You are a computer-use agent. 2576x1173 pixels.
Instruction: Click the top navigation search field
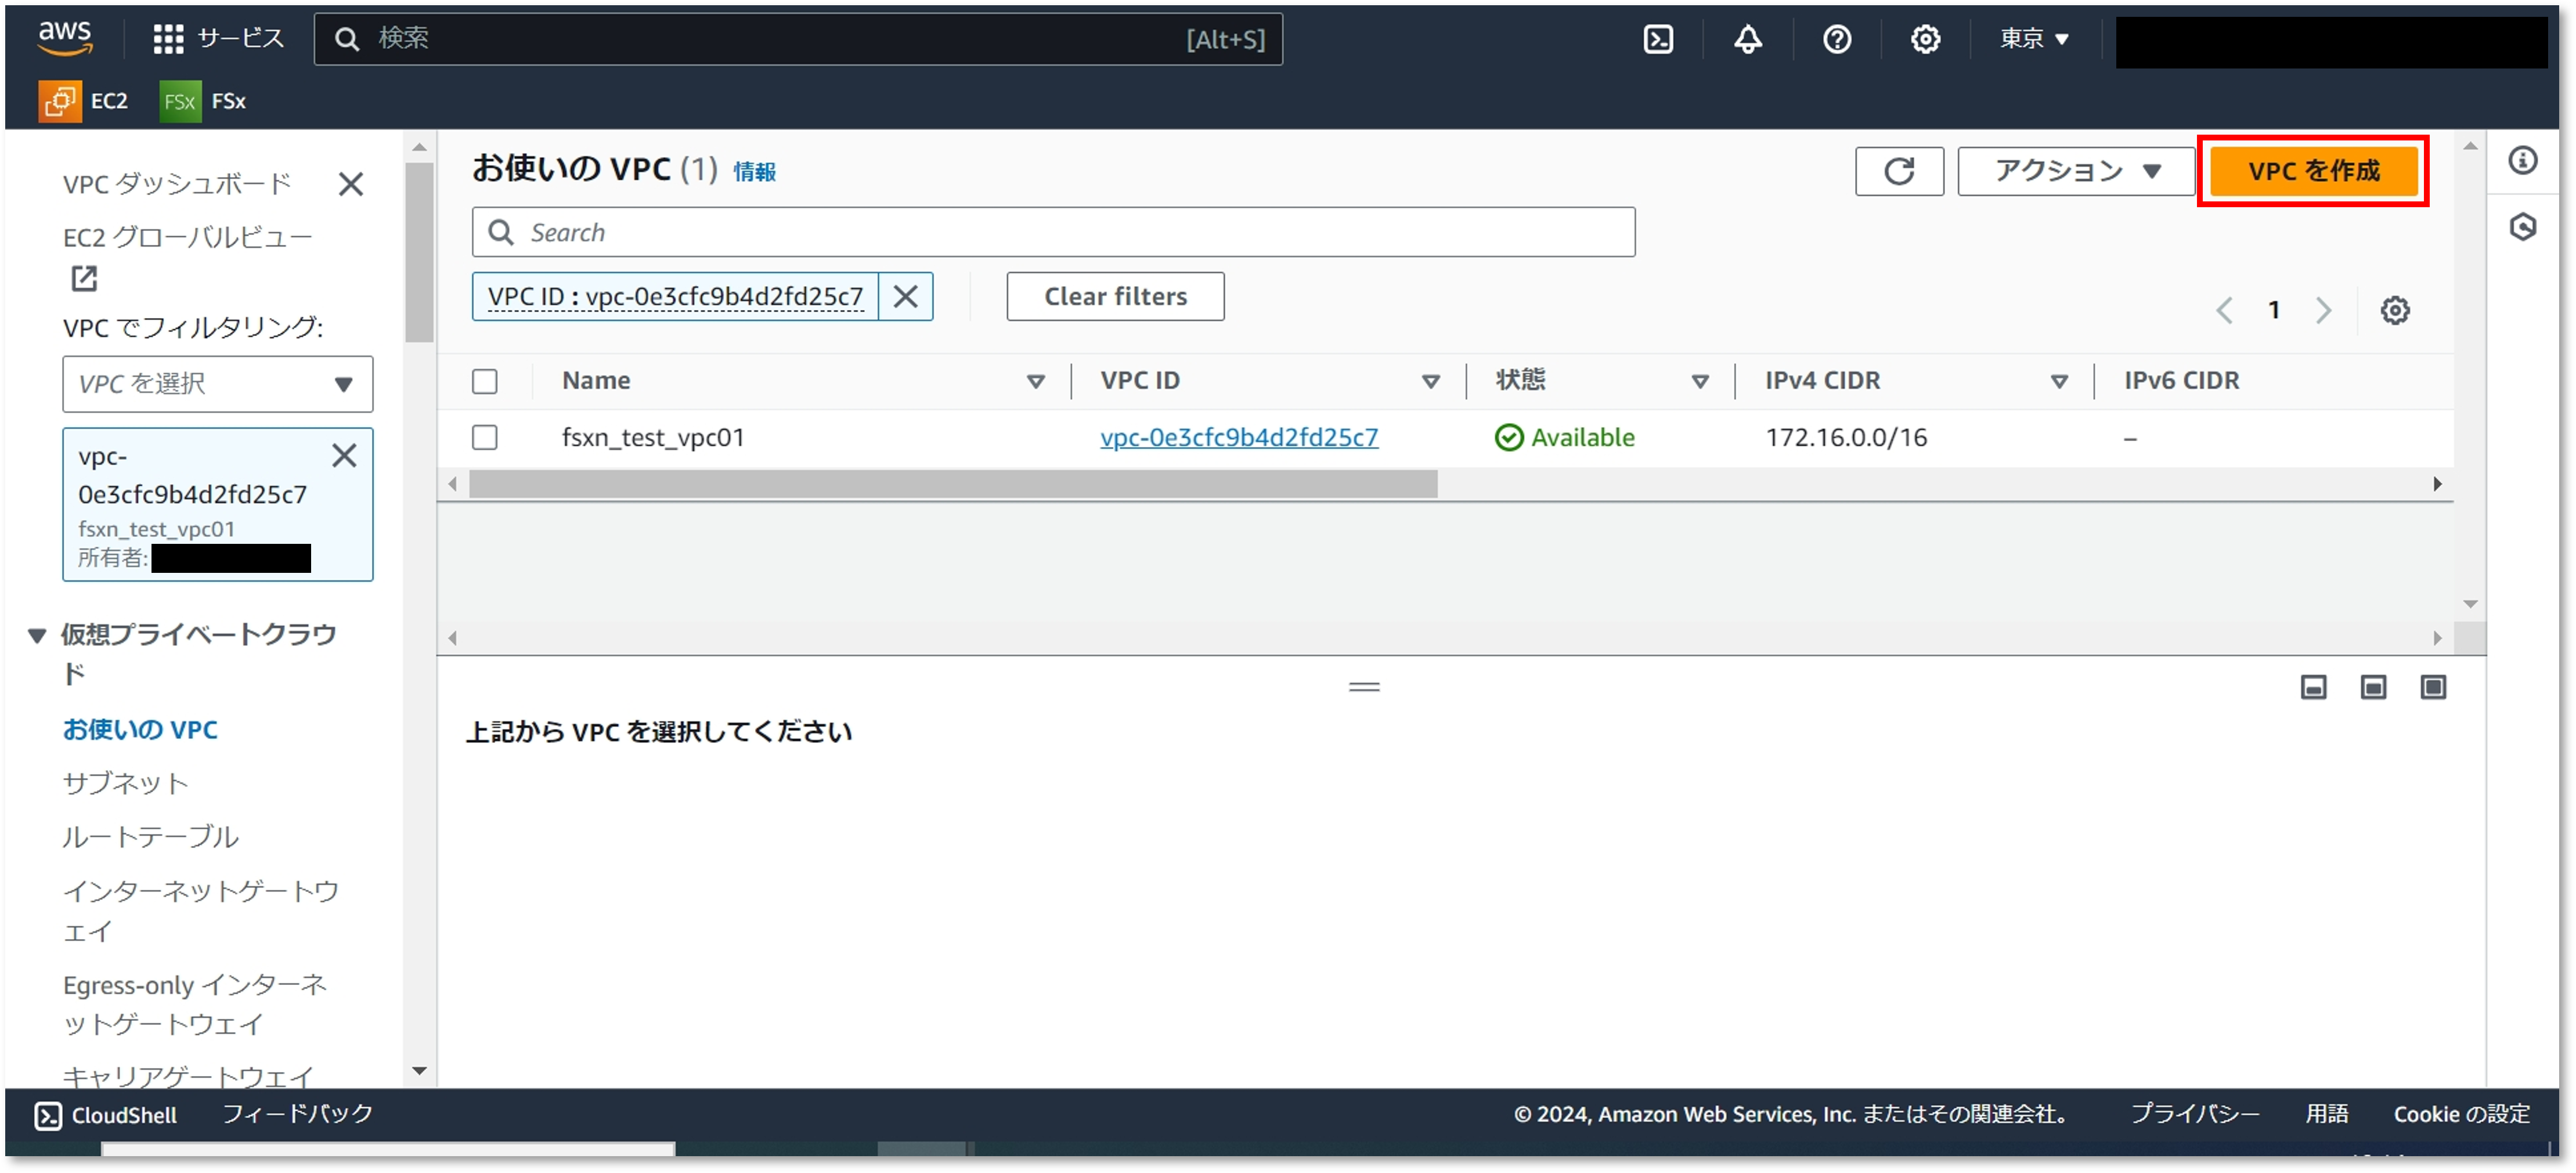[x=797, y=38]
